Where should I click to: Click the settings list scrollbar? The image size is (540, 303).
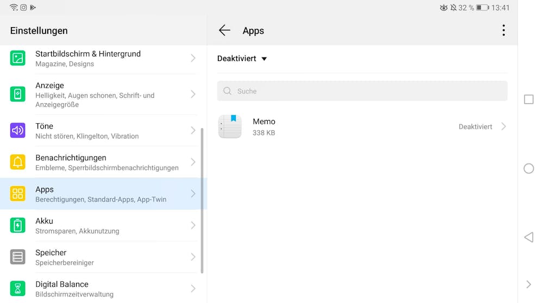pos(202,200)
